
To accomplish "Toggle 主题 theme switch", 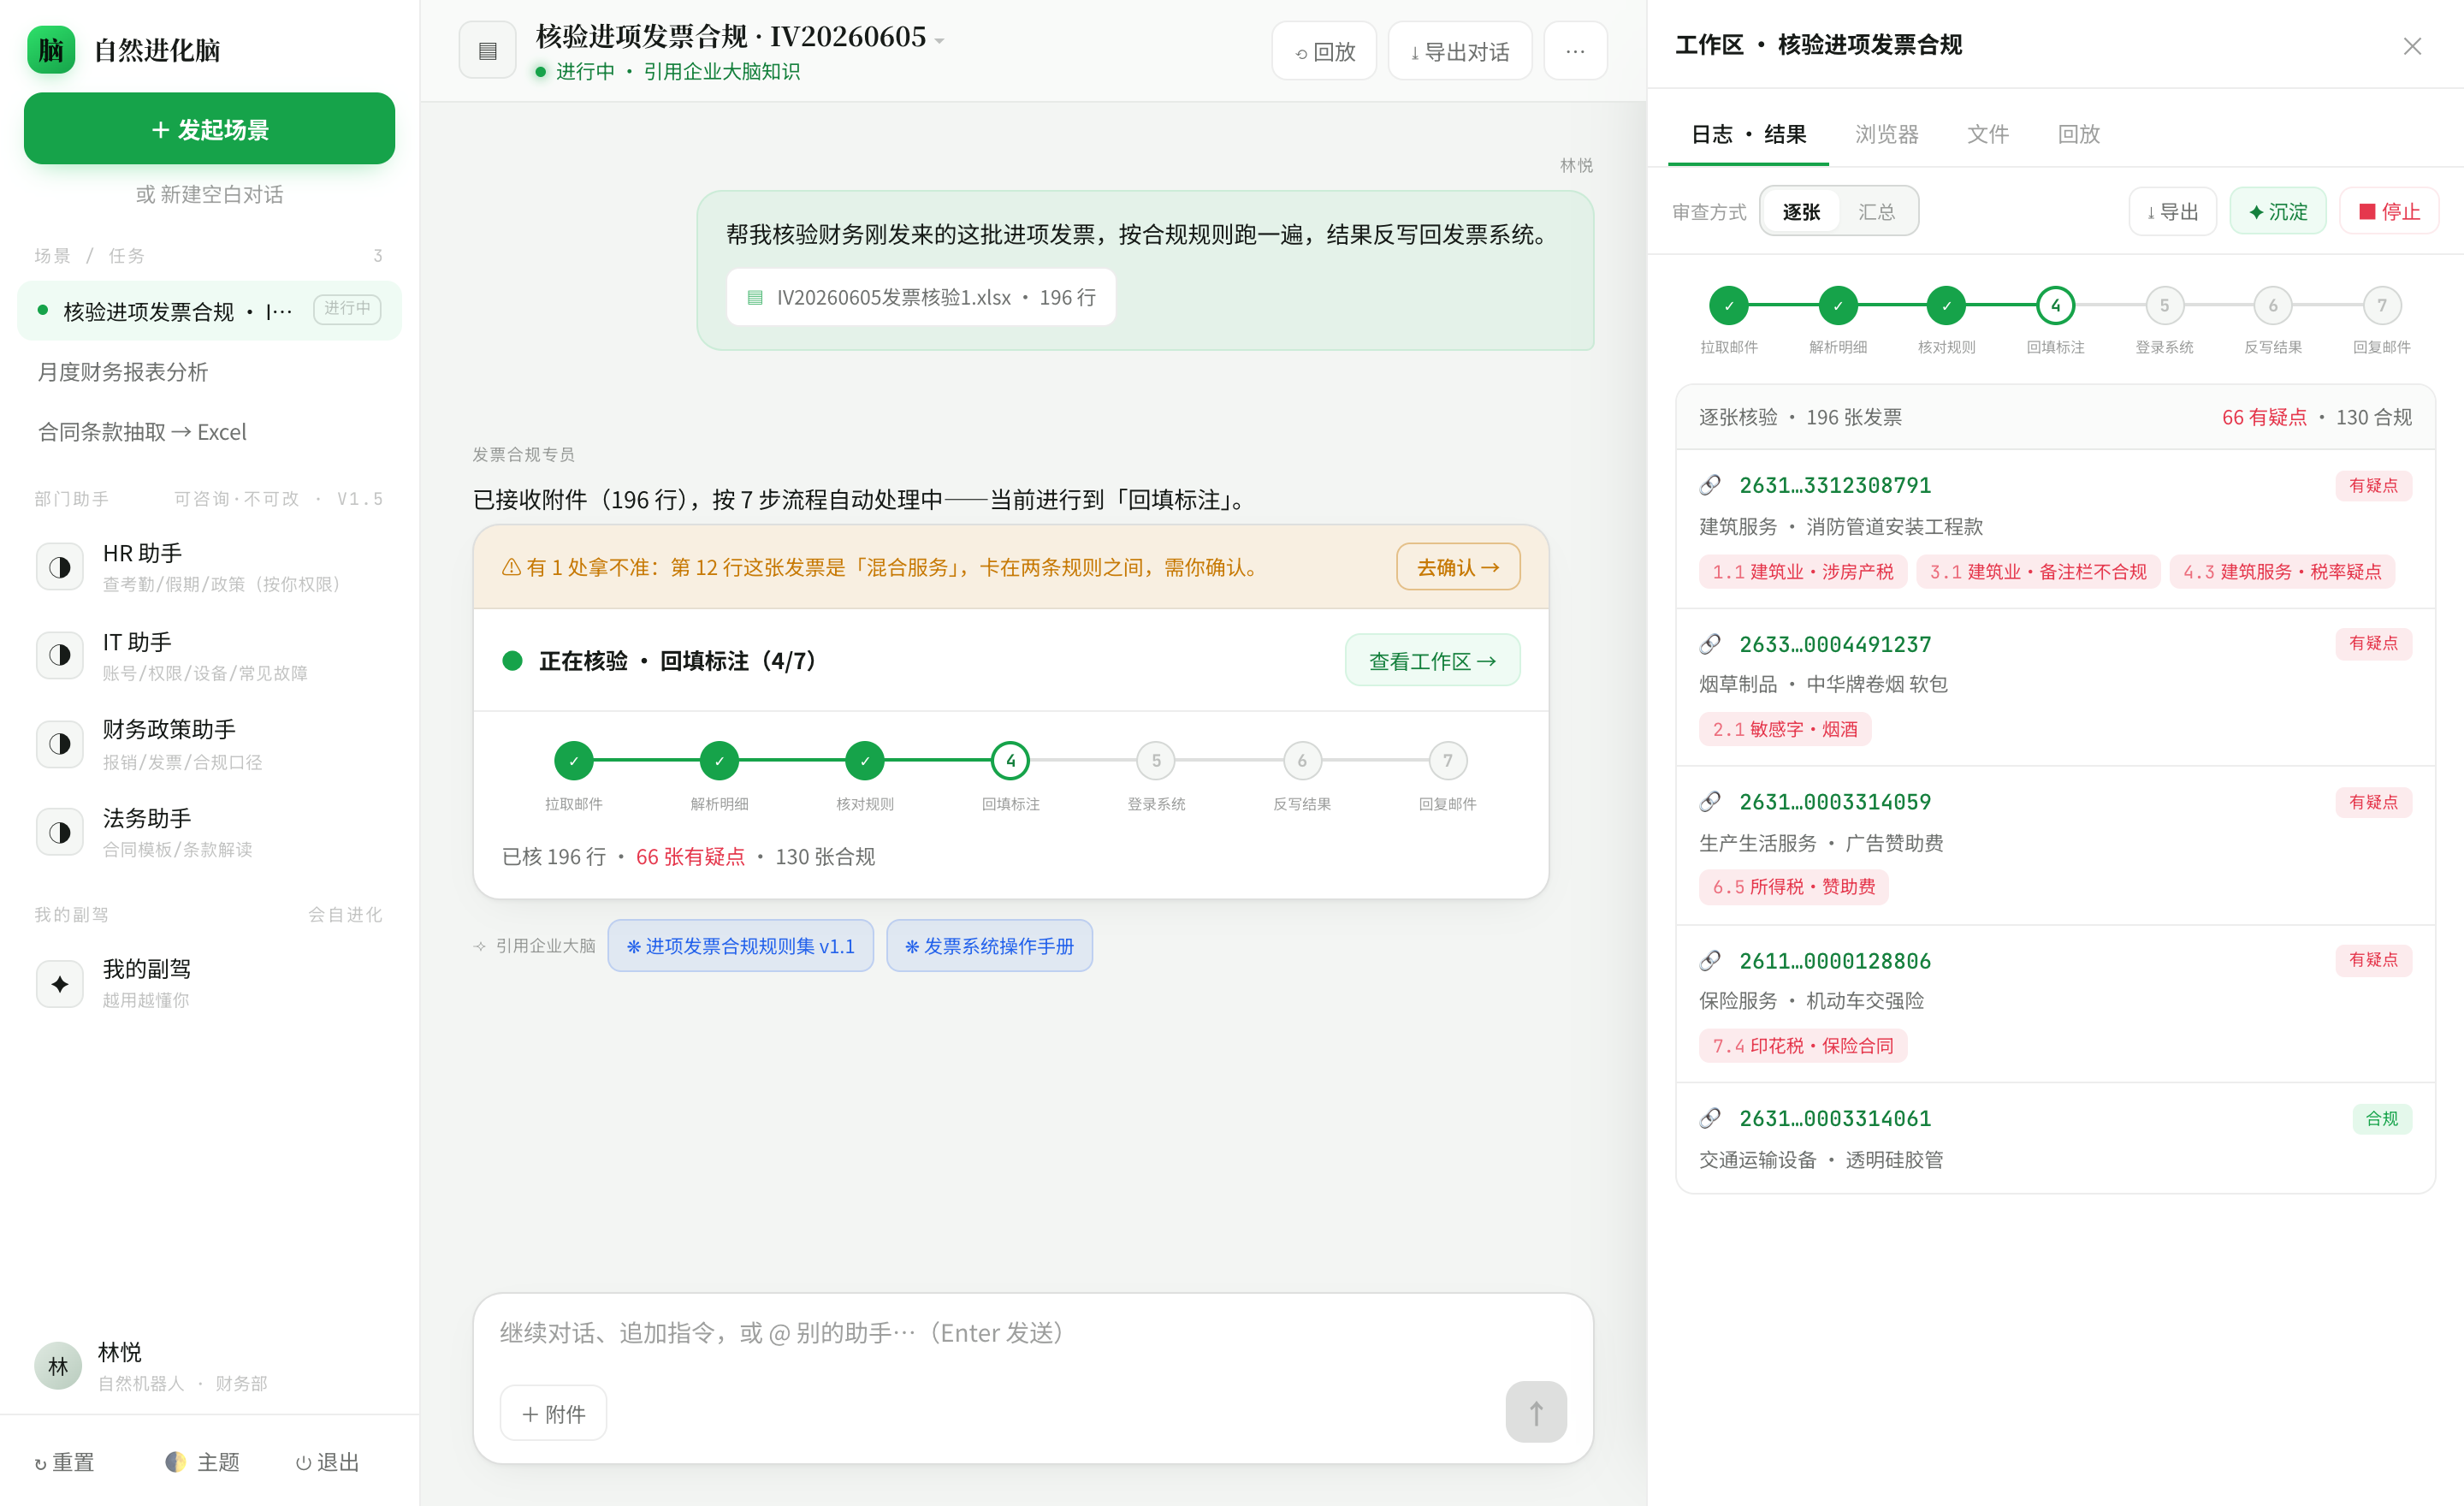I will pos(202,1462).
